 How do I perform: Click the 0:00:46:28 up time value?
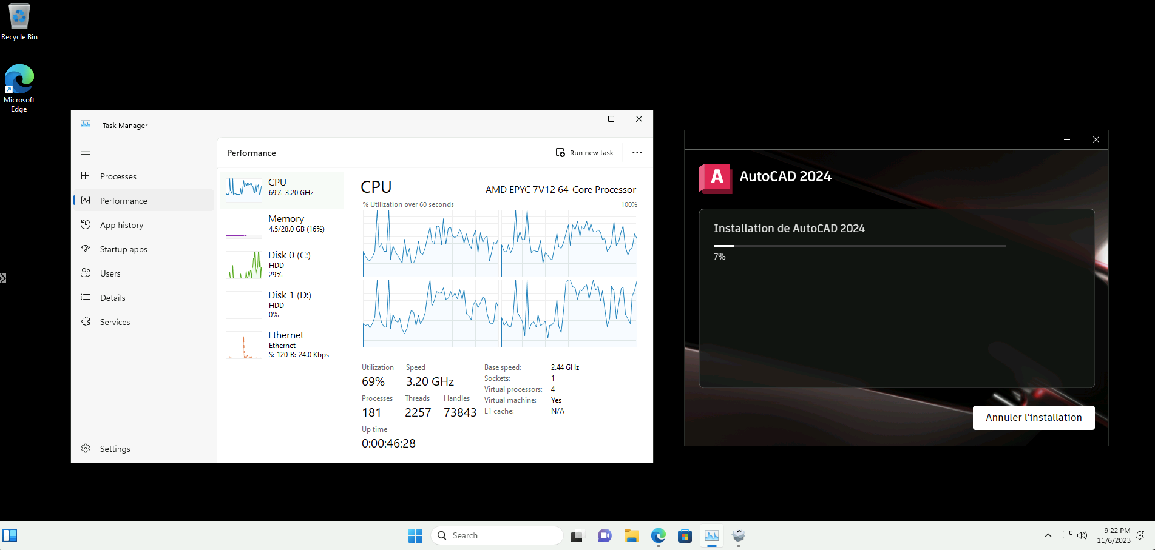click(388, 443)
